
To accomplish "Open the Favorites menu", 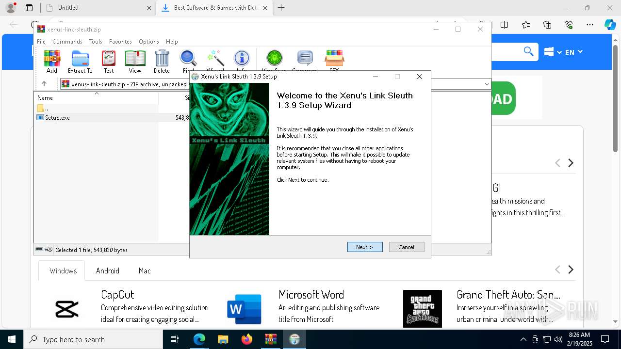I will [120, 42].
